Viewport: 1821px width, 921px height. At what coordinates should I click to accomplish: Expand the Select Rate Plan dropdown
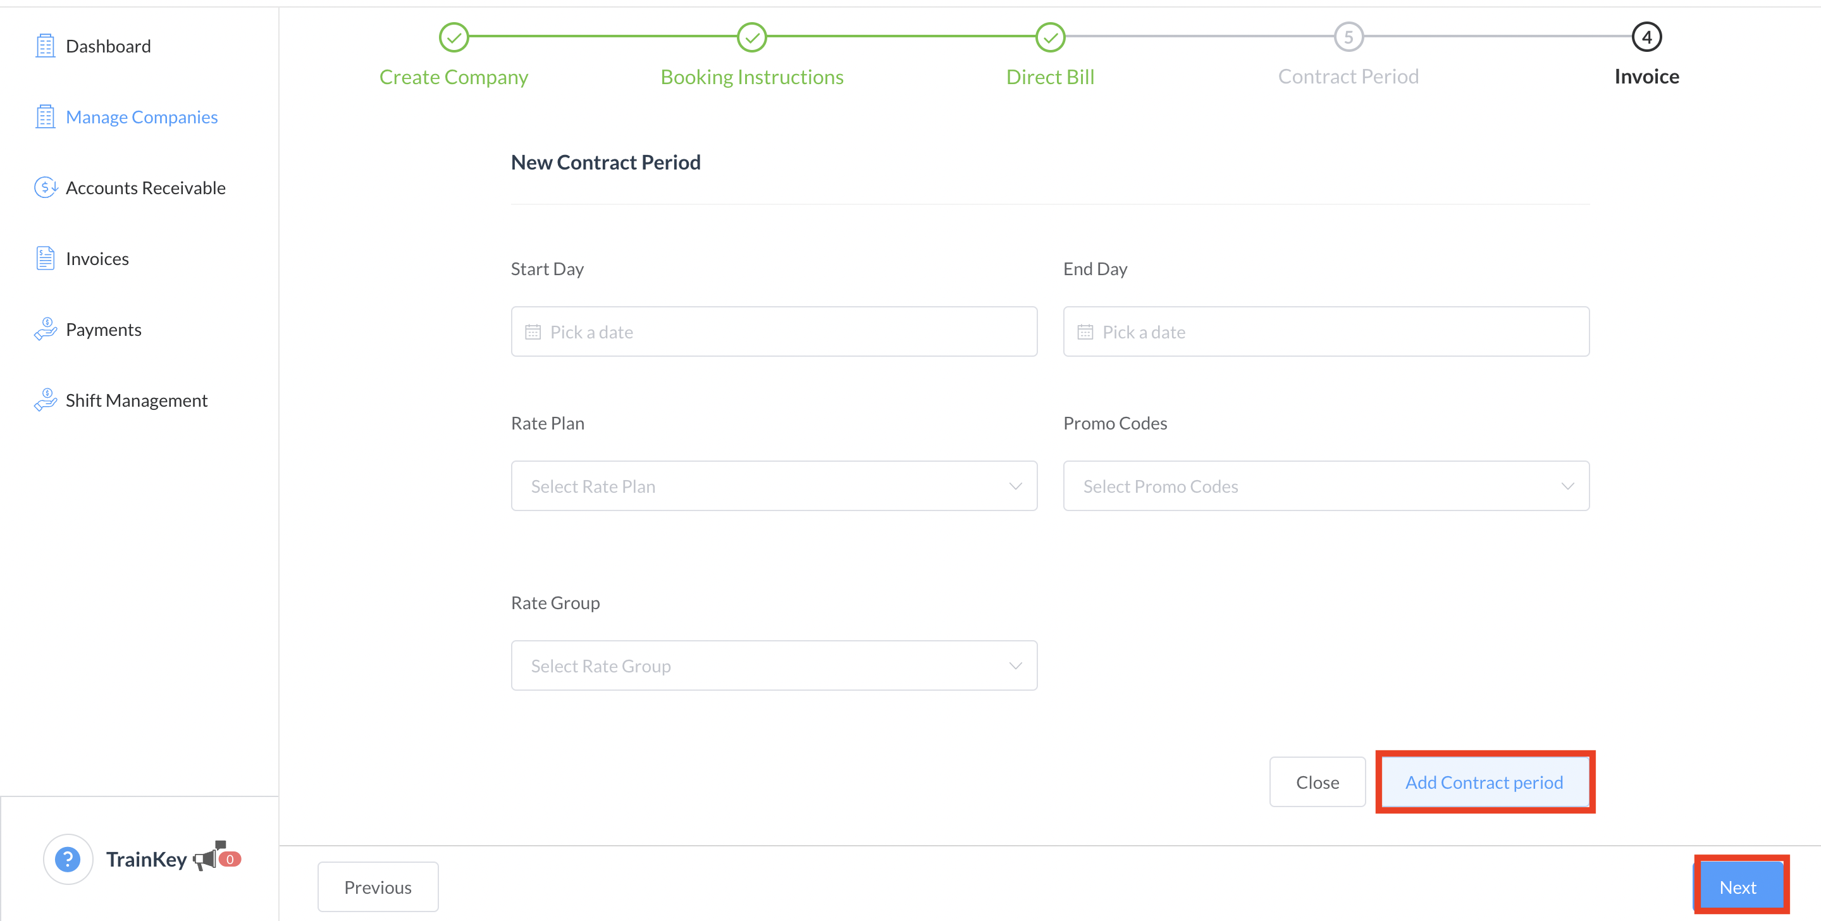[x=774, y=486]
